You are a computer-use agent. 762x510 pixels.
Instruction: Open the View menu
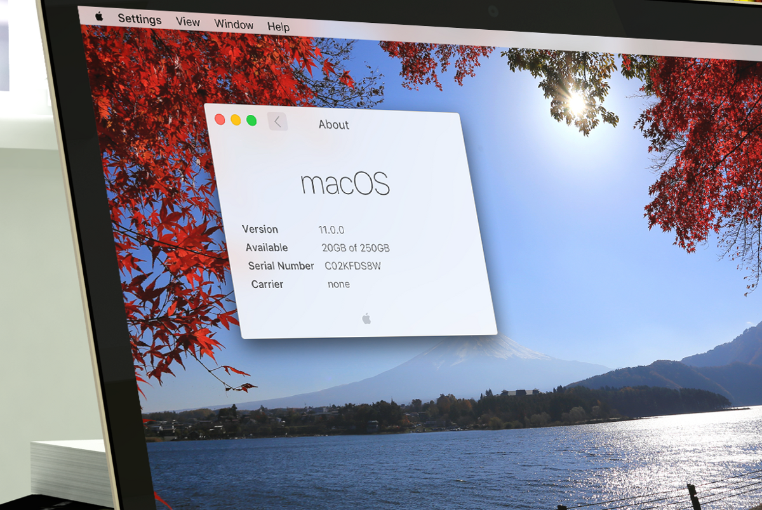188,22
